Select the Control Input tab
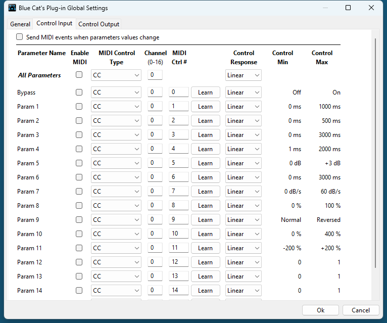 click(x=54, y=24)
